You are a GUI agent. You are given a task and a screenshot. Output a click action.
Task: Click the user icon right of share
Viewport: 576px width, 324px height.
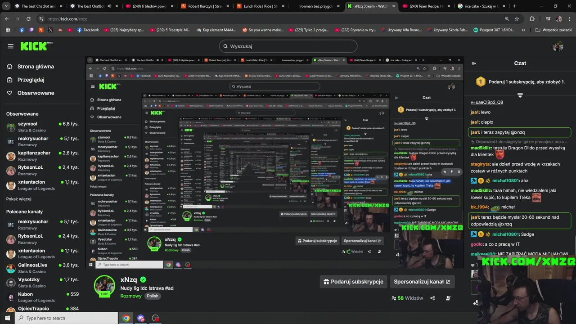pyautogui.click(x=448, y=298)
